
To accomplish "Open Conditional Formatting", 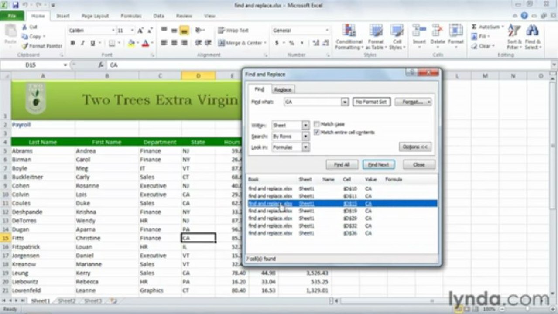I will point(349,37).
